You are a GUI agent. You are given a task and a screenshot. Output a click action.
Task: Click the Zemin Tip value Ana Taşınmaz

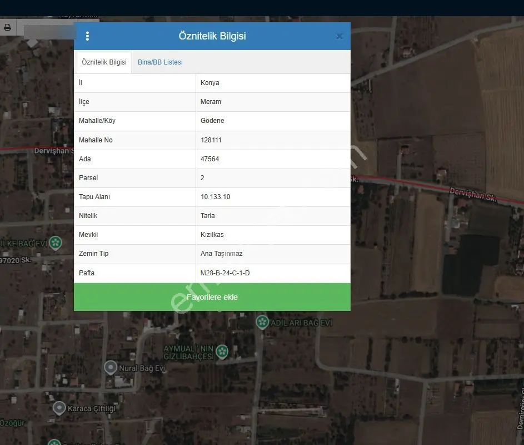click(x=222, y=254)
